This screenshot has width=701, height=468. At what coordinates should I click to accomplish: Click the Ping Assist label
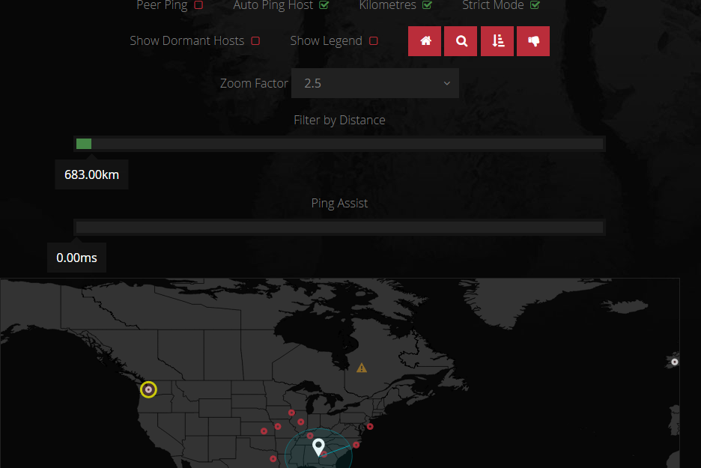point(339,204)
